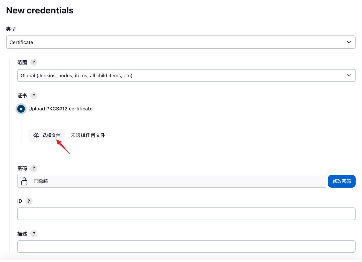The image size is (362, 262).
Task: Click the 未选择任何文件 file status text
Action: point(88,135)
